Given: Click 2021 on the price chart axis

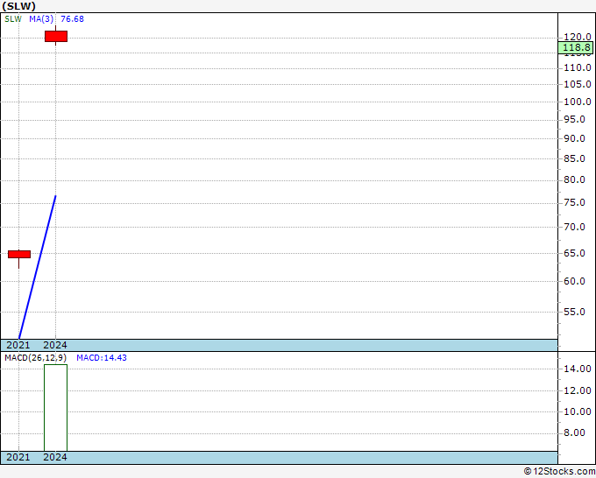Looking at the screenshot, I should (x=18, y=345).
